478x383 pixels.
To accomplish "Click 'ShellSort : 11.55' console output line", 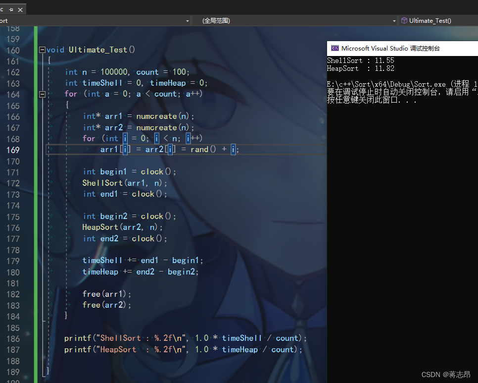I will point(361,60).
